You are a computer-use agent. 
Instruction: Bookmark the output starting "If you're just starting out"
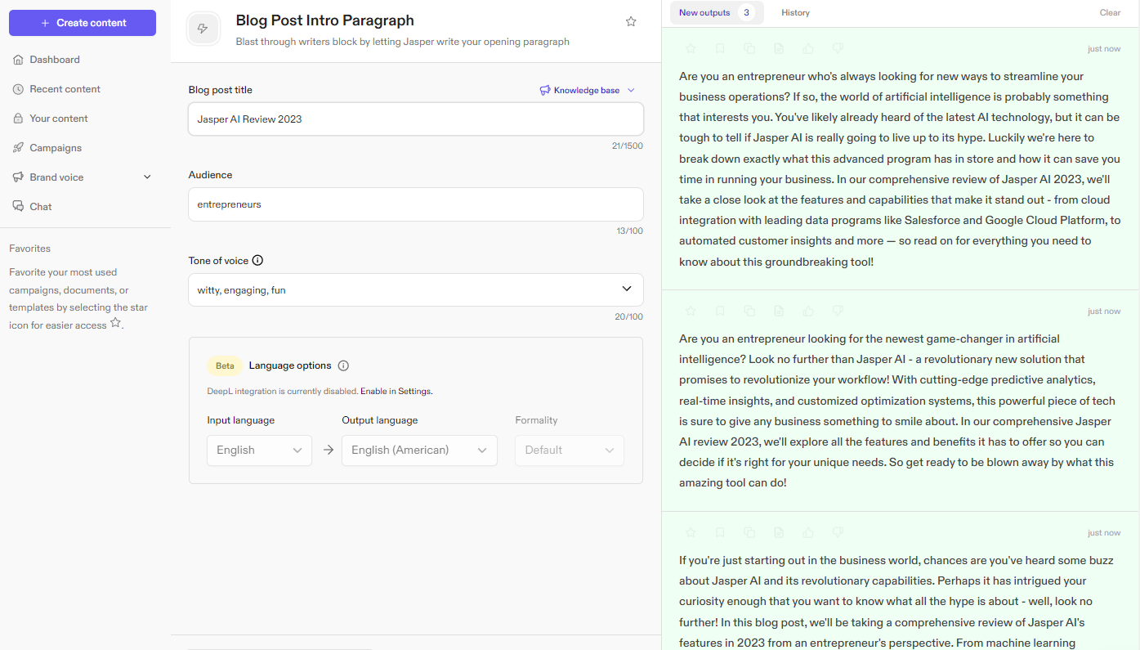(720, 533)
